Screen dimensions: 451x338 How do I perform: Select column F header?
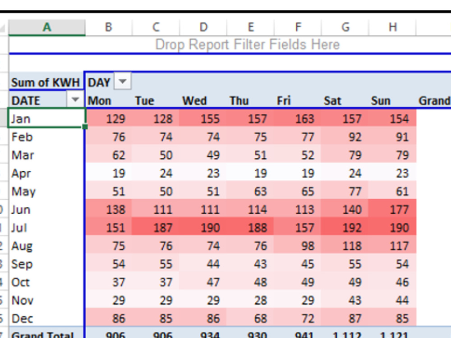click(298, 27)
